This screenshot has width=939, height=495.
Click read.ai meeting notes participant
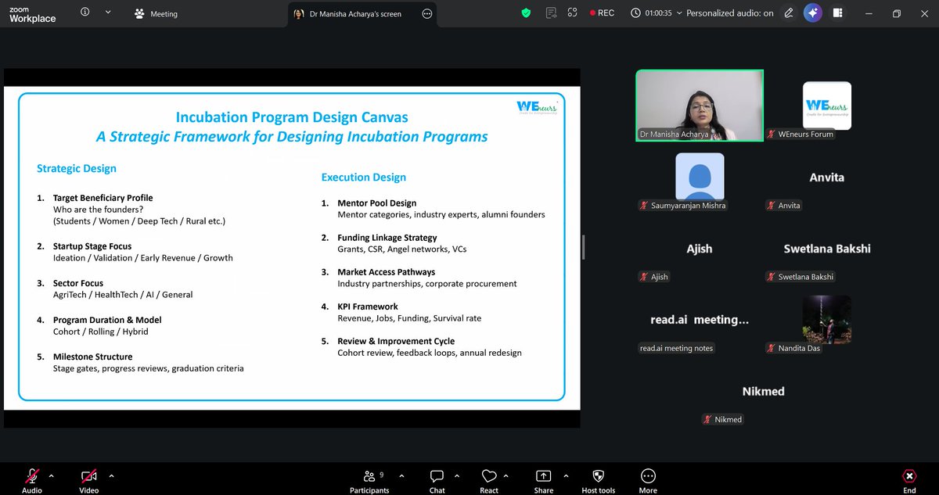[x=700, y=320]
